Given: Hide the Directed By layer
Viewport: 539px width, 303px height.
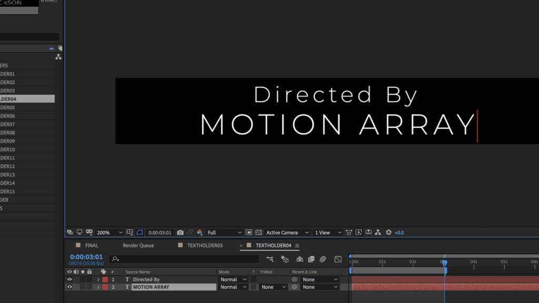Looking at the screenshot, I should (69, 280).
